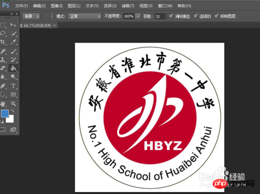Open the 文字(Y) menu

coord(92,6)
